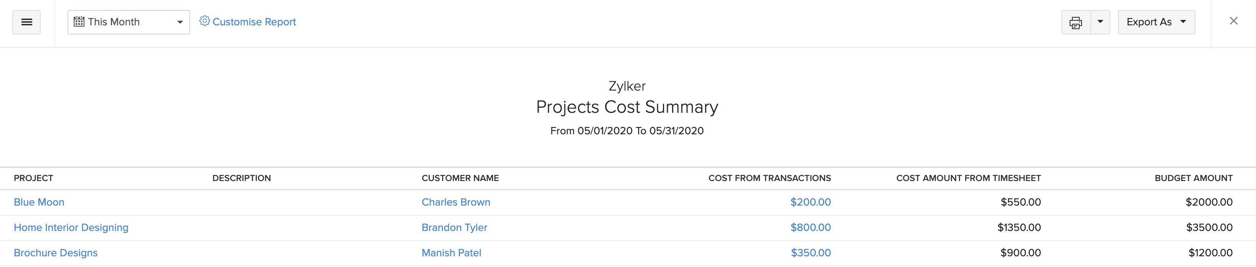Screen dimensions: 1256x267
Task: View customer Manish Patel
Action: pyautogui.click(x=451, y=252)
